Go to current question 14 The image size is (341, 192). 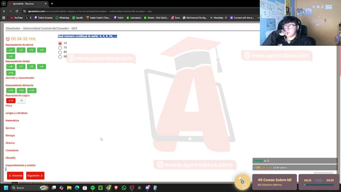[11, 101]
